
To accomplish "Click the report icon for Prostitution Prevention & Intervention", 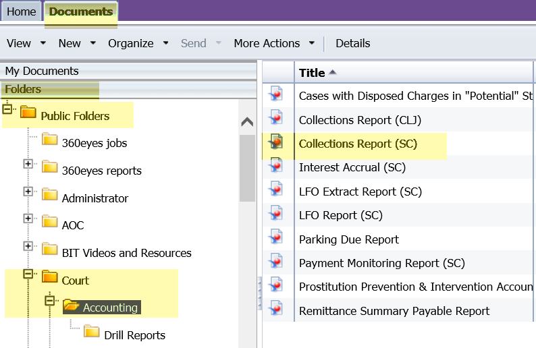I will click(x=276, y=285).
